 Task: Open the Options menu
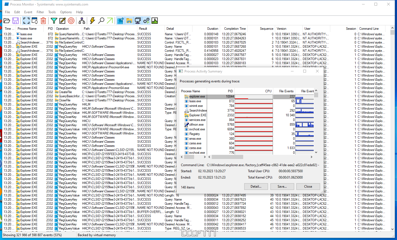66,12
